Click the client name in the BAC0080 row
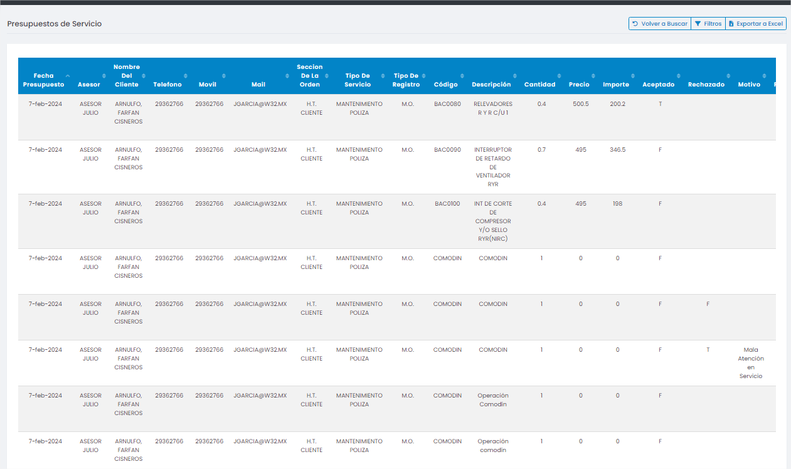This screenshot has width=791, height=469. click(x=129, y=113)
